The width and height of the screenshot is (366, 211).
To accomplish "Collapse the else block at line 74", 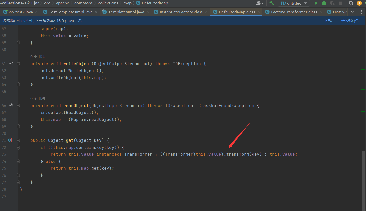I will [18, 161].
